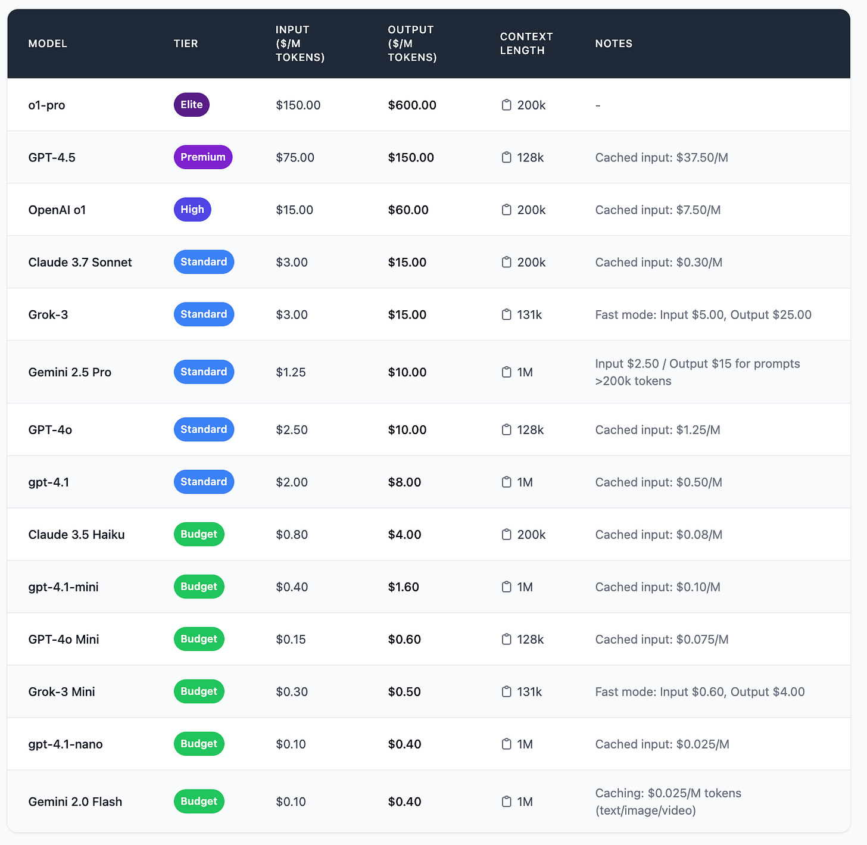
Task: Click the $0.50 output price for Grok-3 Mini
Action: (404, 692)
